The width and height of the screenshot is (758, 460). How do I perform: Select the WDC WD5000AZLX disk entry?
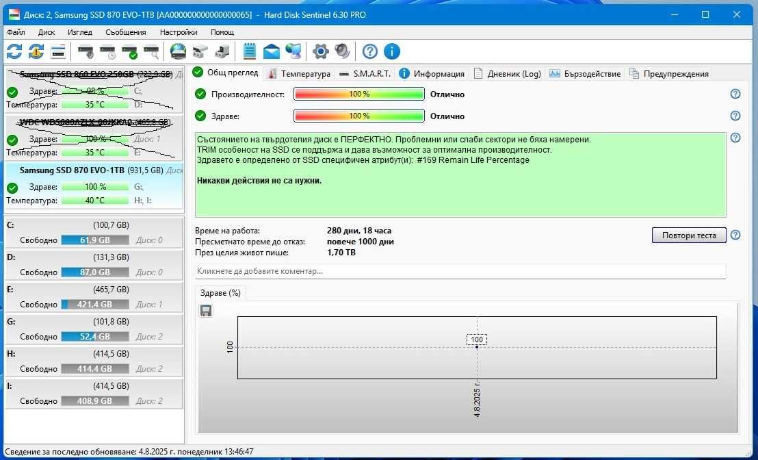(x=94, y=138)
